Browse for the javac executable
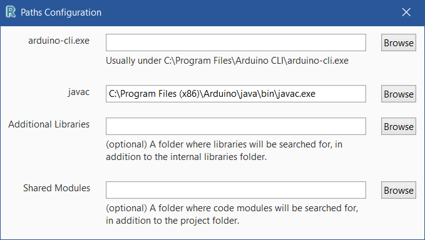The image size is (425, 240). 399,94
